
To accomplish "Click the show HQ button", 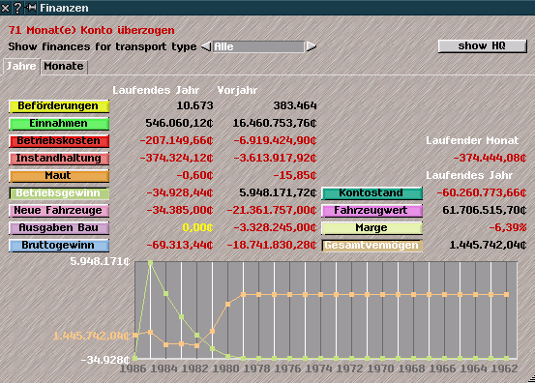I will coord(482,46).
